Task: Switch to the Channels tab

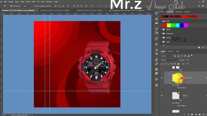Action: tap(170, 51)
